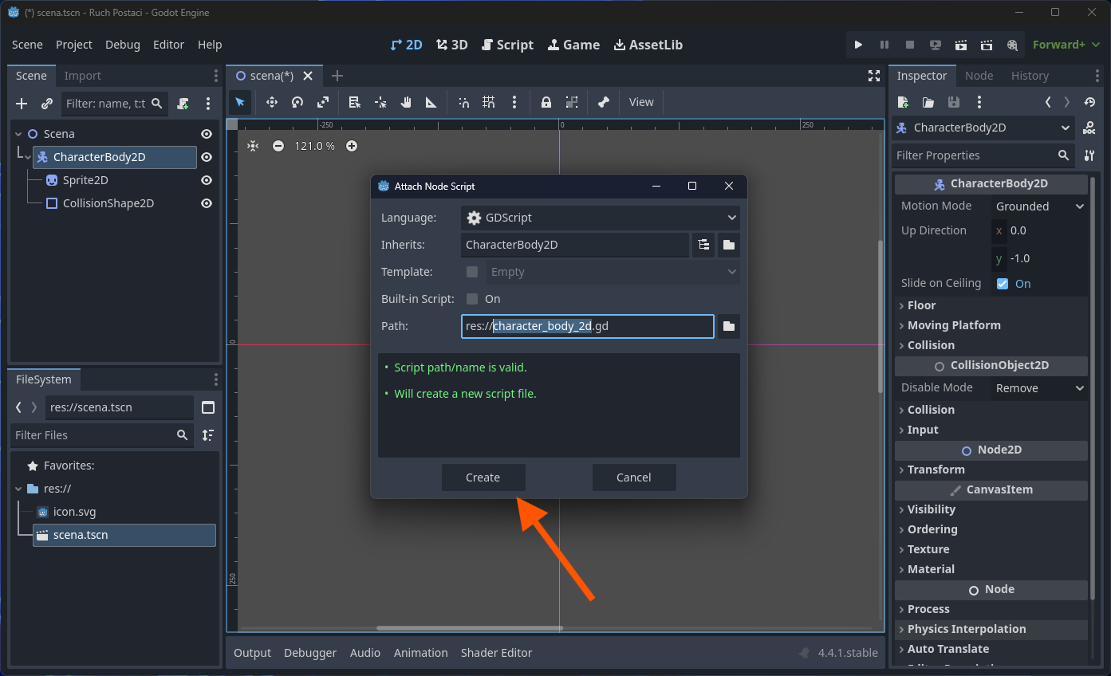Open class browser icon beside Inherits field
The image size is (1111, 676).
pyautogui.click(x=703, y=245)
